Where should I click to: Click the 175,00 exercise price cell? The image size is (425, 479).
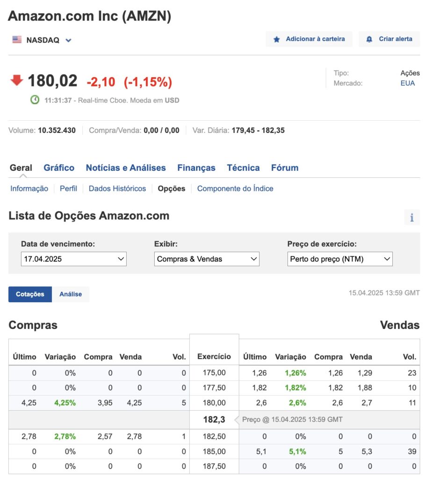point(214,373)
